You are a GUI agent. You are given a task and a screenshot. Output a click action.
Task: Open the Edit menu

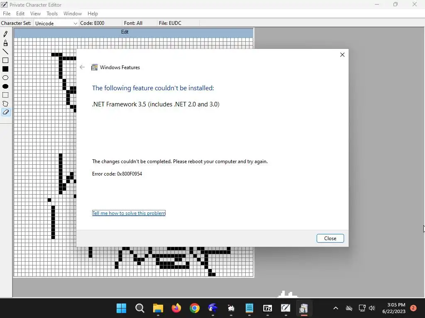pyautogui.click(x=20, y=14)
